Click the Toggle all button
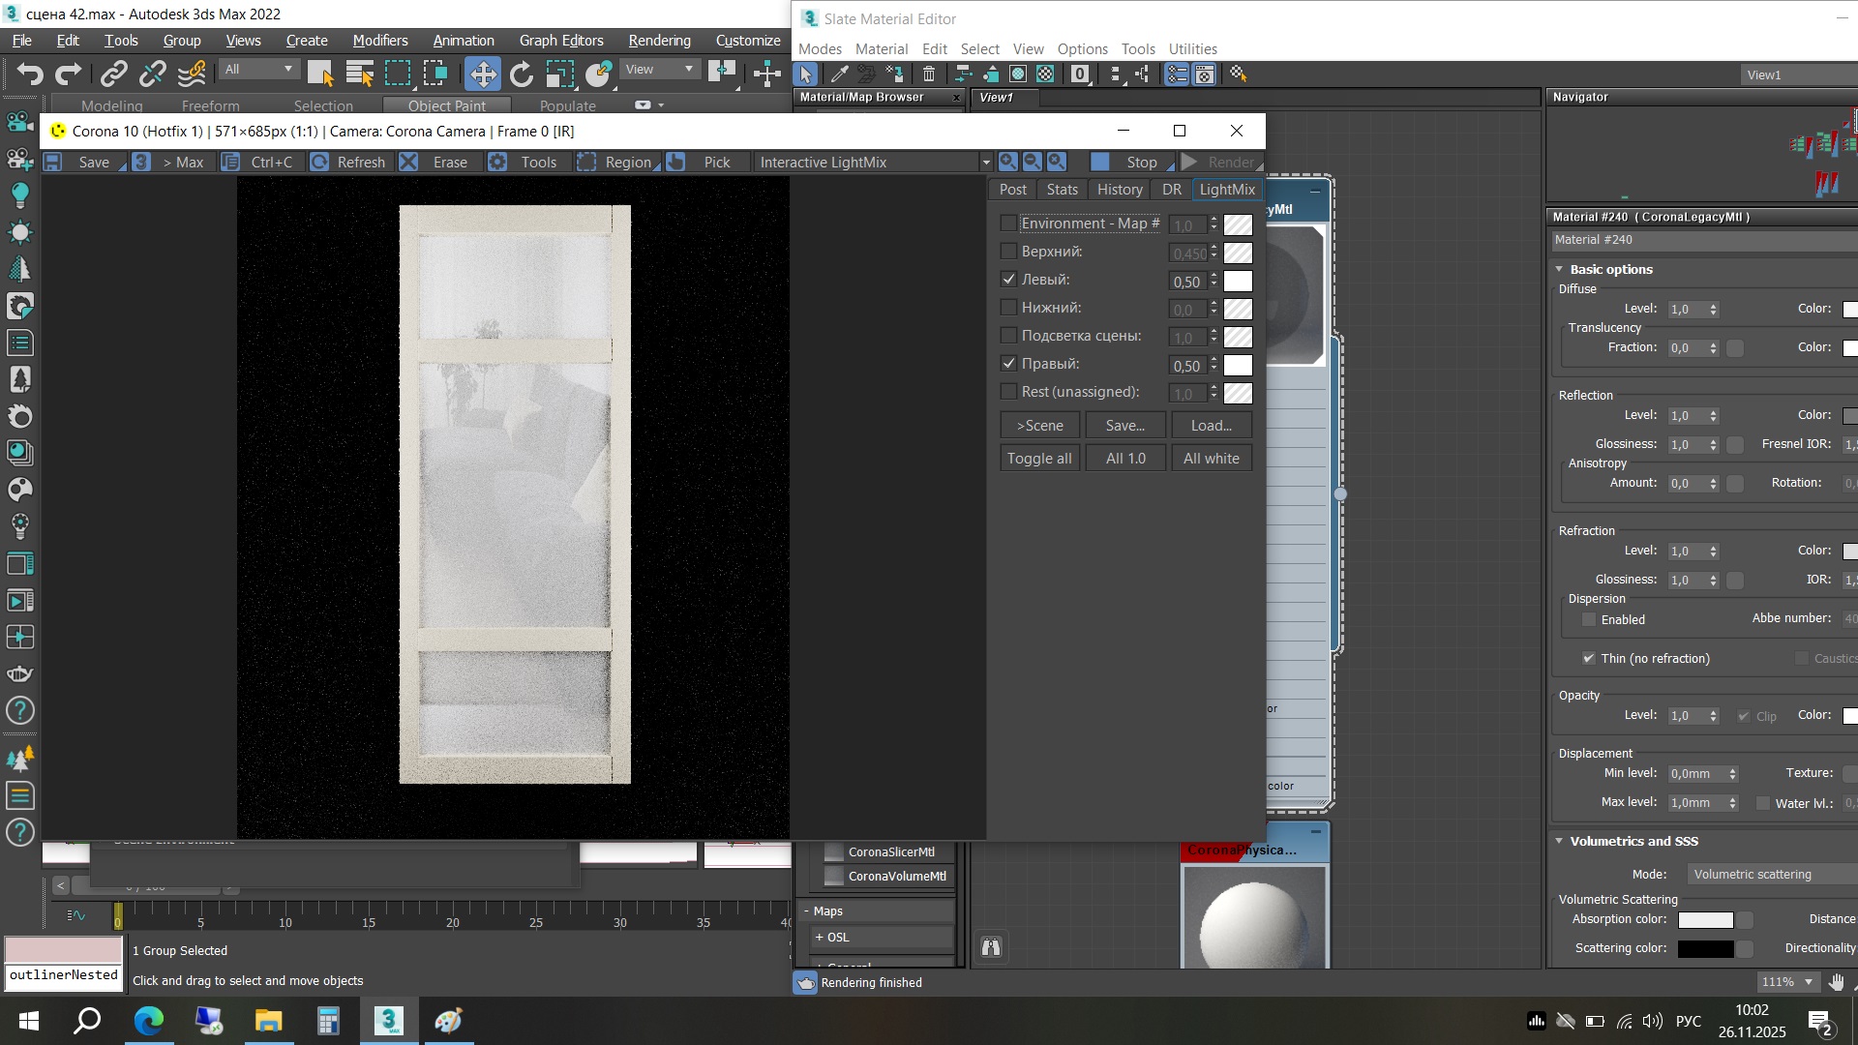 coord(1039,458)
